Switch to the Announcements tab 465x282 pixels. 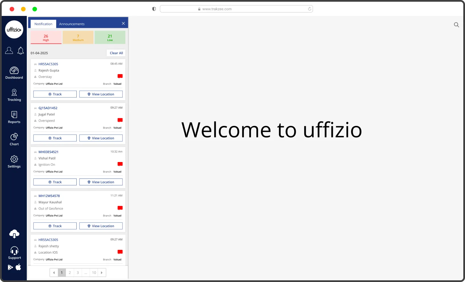pos(72,24)
